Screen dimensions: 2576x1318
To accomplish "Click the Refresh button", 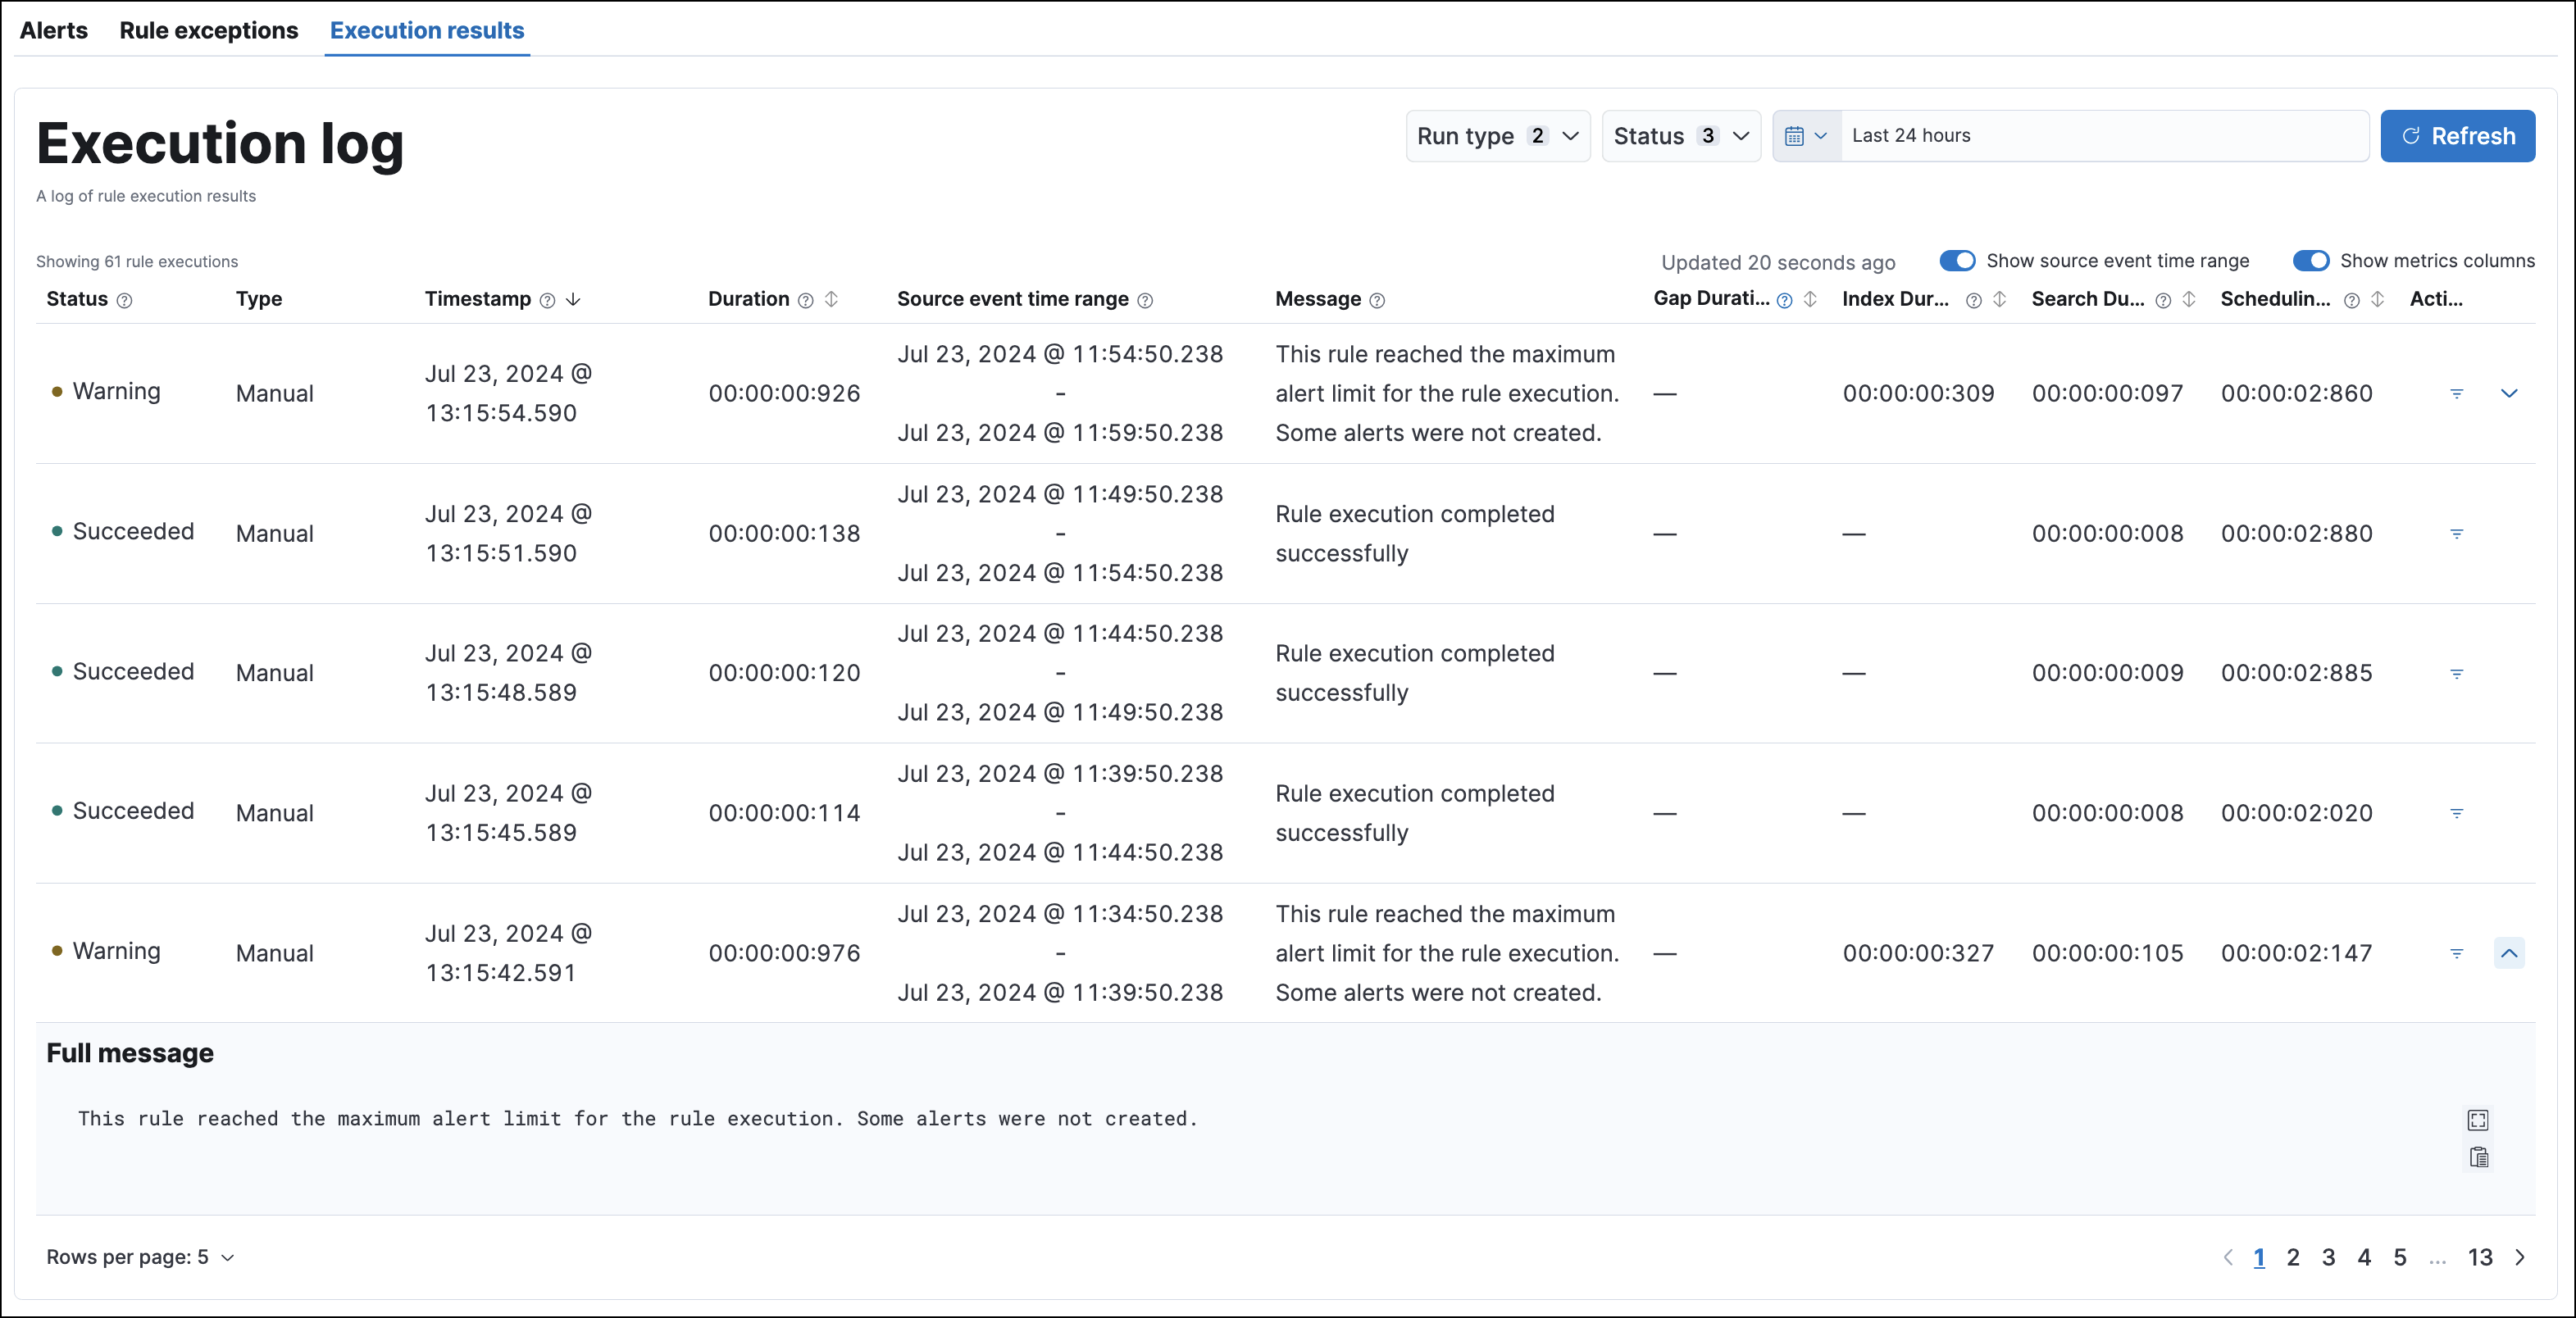I will [2458, 136].
